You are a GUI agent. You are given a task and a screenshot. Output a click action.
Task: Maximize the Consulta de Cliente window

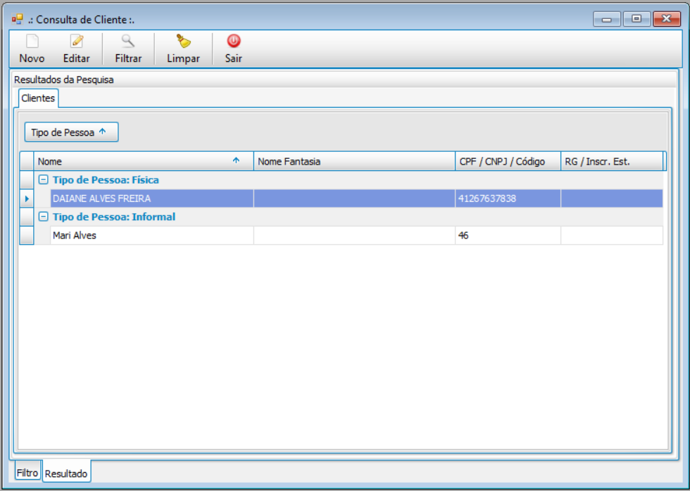click(636, 19)
